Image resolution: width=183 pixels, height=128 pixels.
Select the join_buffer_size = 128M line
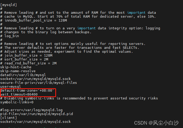26,56
